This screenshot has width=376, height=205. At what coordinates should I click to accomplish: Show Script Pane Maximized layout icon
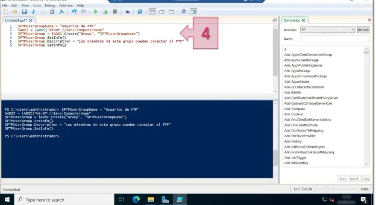(x=171, y=12)
